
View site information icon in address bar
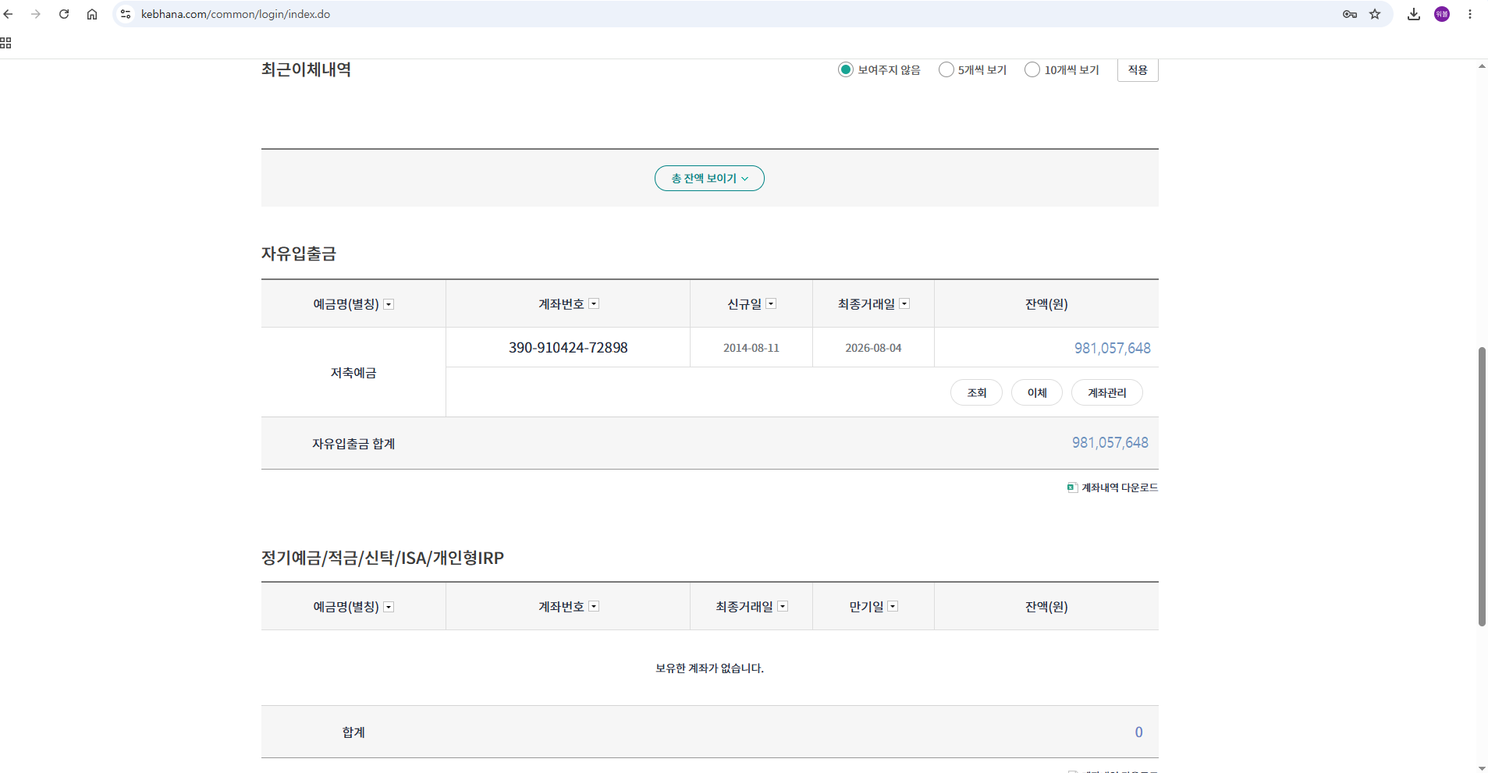(x=126, y=14)
